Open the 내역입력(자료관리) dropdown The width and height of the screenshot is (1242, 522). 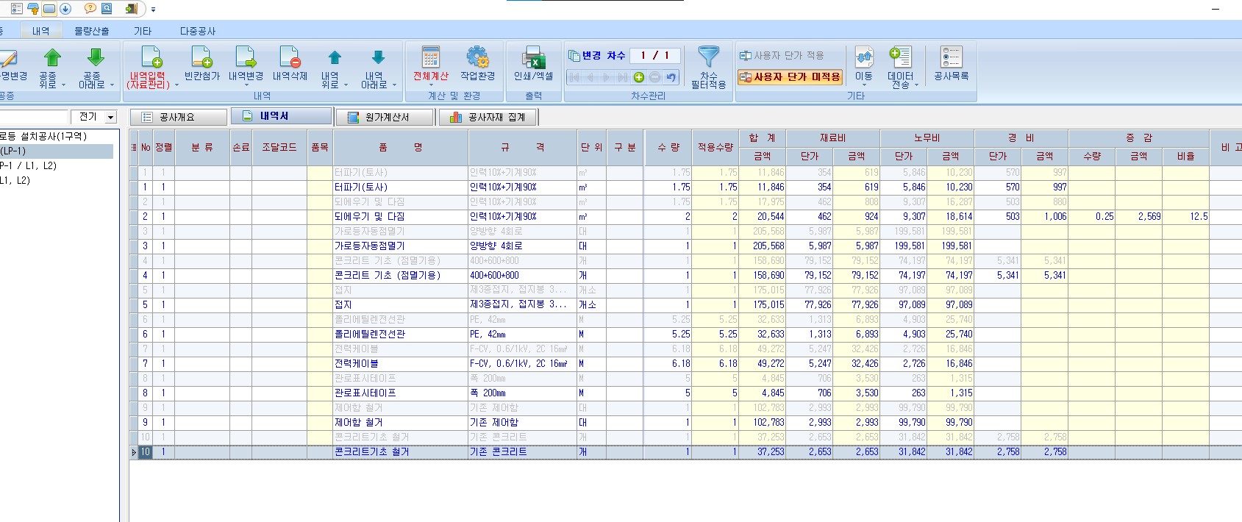[x=176, y=85]
